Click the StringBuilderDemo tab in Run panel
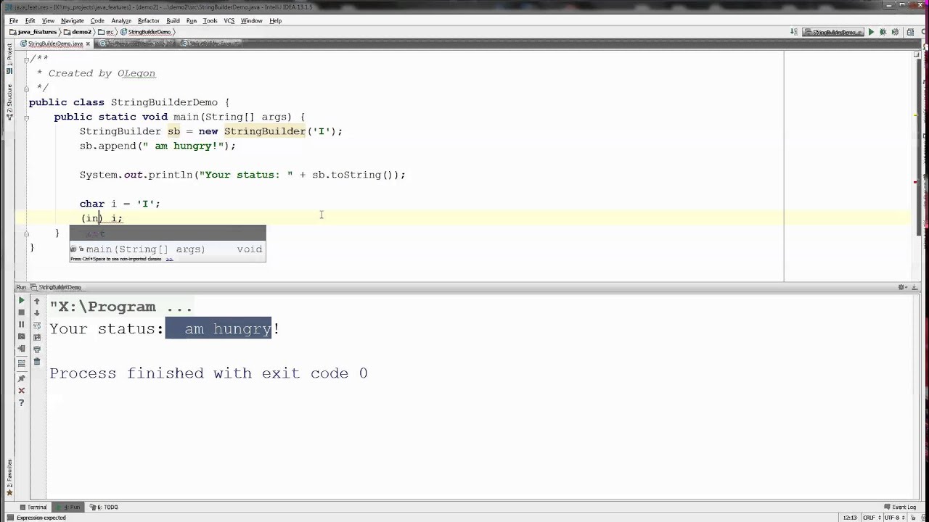The image size is (929, 522). click(x=54, y=287)
